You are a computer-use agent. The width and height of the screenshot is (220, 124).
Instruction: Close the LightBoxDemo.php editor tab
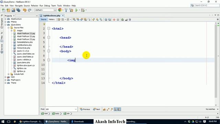(x=63, y=15)
